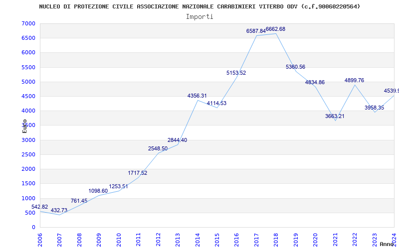399x249 pixels.
Task: Click the 4114.53 data label
Action: (x=216, y=104)
